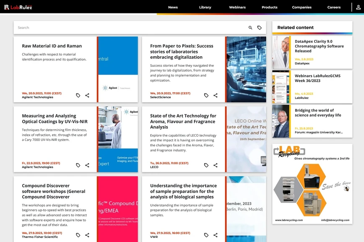Click 'Thermo Fisher Scientific' organizer name
The width and height of the screenshot is (364, 242).
(40, 237)
